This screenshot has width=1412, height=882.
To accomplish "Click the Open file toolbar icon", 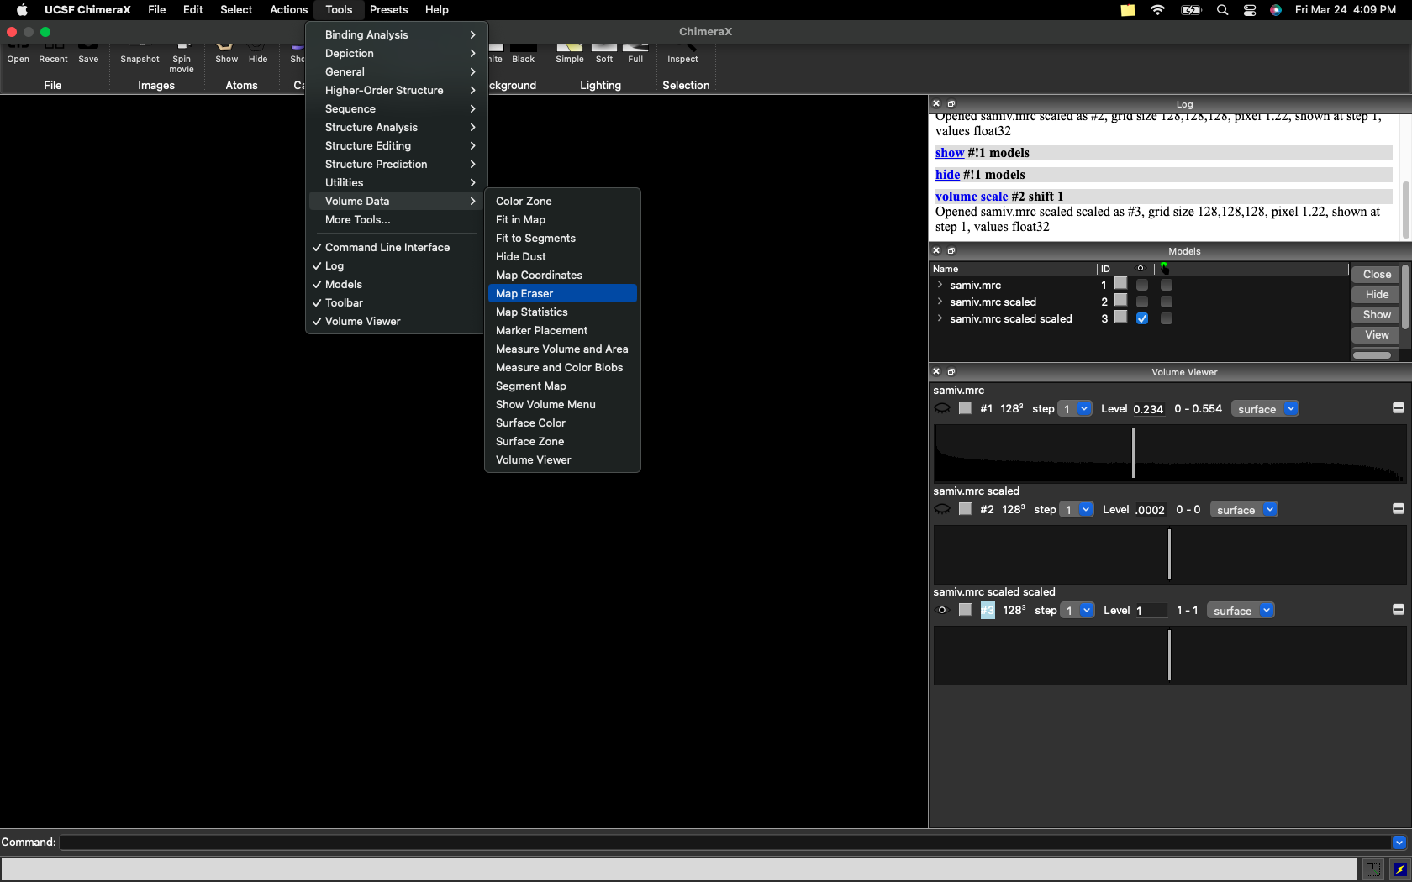I will click(18, 53).
